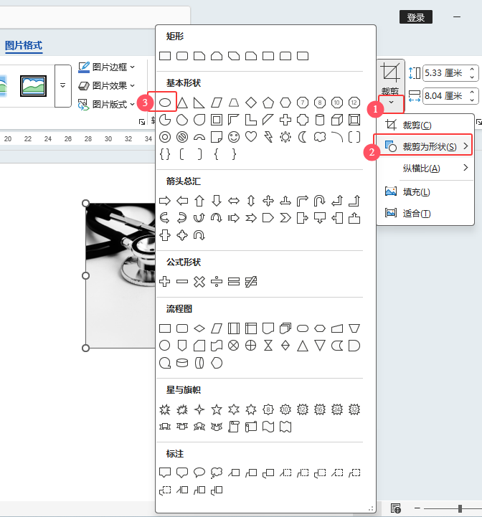Screen dimensions: 482x517
Task: Click the Login button
Action: pyautogui.click(x=416, y=17)
